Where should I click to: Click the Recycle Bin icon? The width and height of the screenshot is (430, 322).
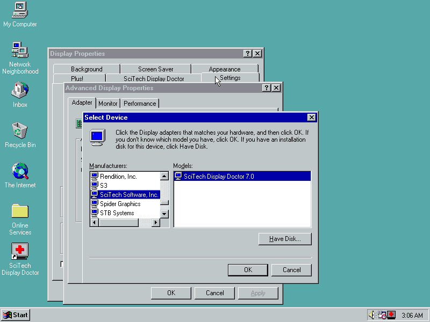tap(20, 130)
